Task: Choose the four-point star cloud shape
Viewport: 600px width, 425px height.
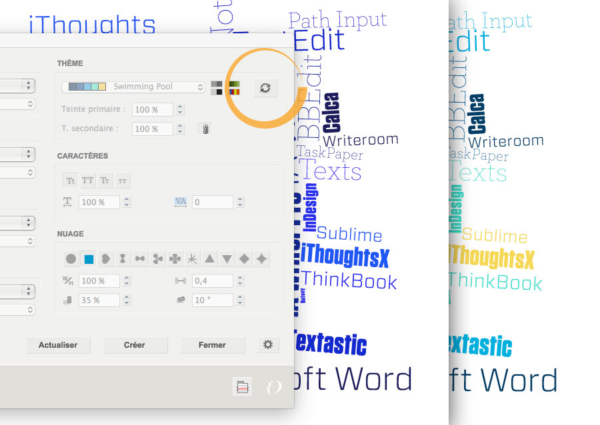Action: 262,259
